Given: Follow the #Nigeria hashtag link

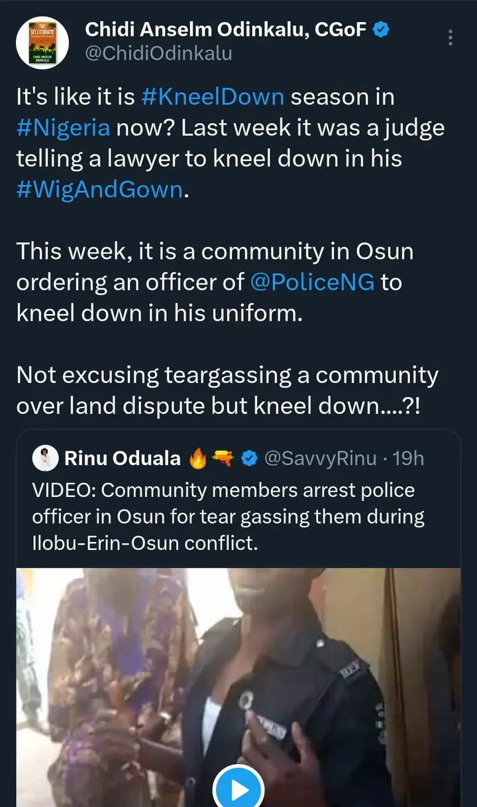Looking at the screenshot, I should tap(63, 127).
